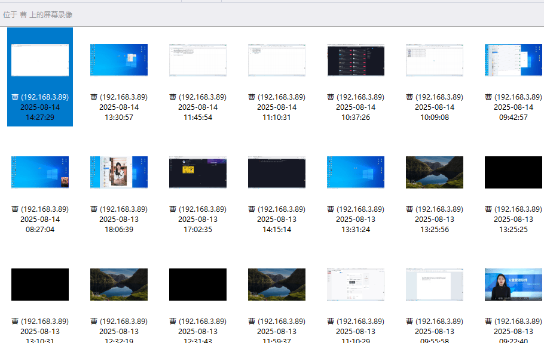Click the lake lock-screen thumbnail from 12:32:19
Viewport: 544px width, 343px height.
[119, 285]
